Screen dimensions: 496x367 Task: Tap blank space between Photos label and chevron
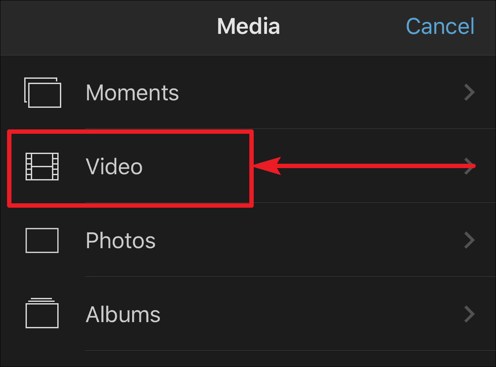(x=310, y=241)
